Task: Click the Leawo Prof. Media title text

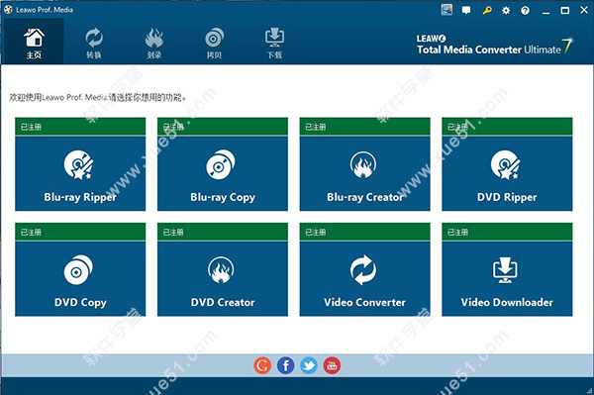Action: [45, 10]
